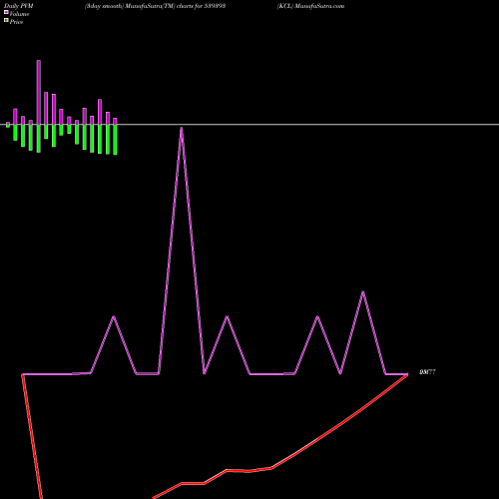This screenshot has width=499, height=499.
Task: Click the Volume legend color swatch
Action: pyautogui.click(x=6, y=12)
